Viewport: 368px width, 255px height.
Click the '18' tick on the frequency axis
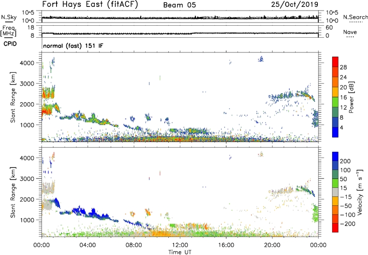pos(31,28)
